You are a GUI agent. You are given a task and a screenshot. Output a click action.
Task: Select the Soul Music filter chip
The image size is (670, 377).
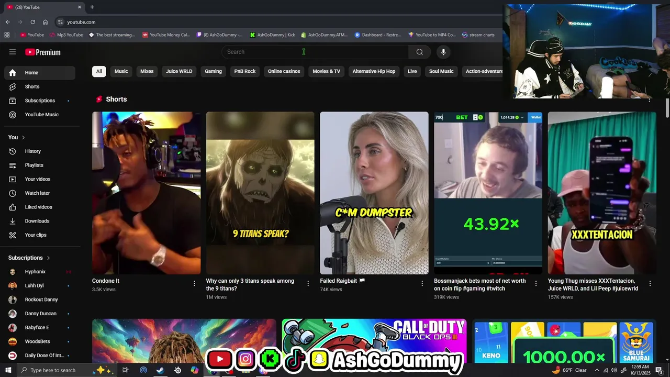[441, 71]
